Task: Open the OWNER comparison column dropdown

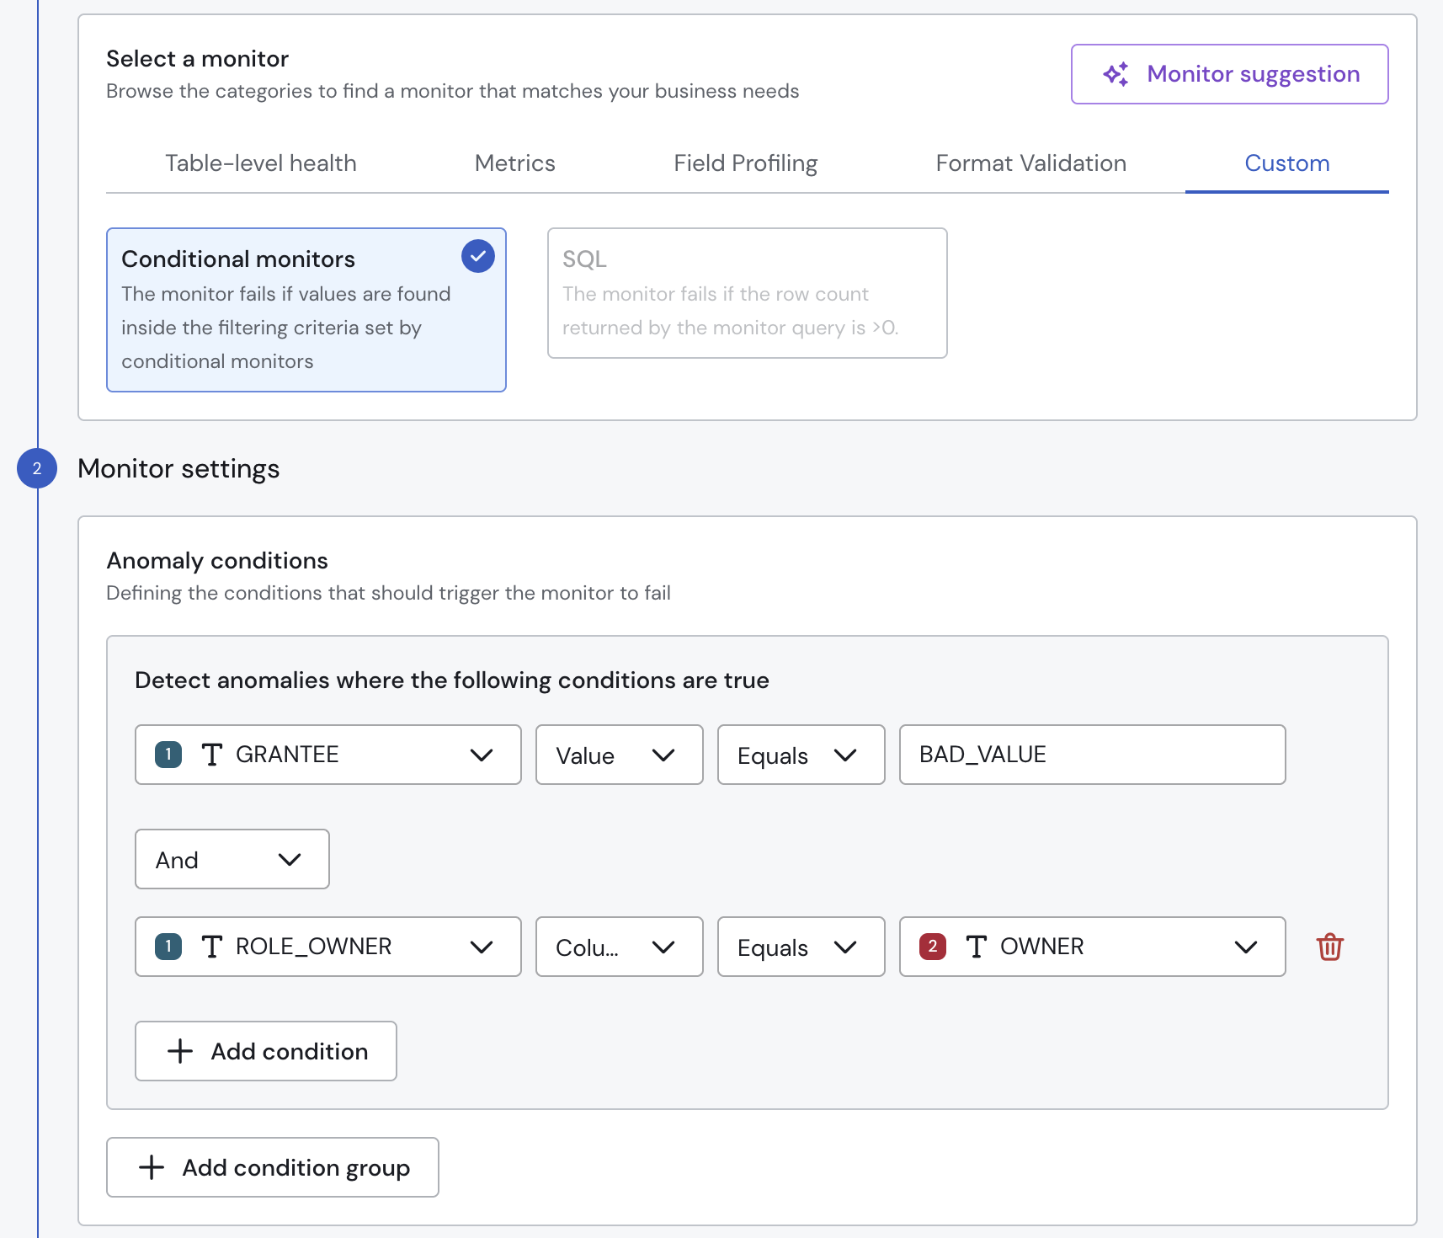Action: coord(1091,947)
